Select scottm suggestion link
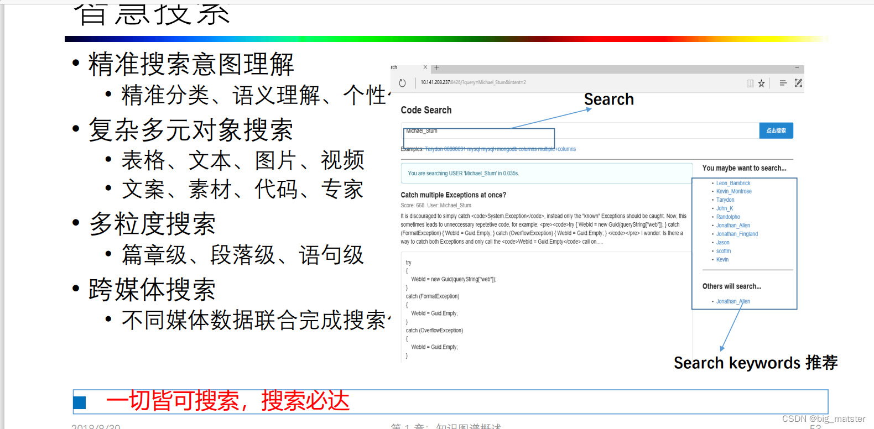874x429 pixels. pos(723,251)
